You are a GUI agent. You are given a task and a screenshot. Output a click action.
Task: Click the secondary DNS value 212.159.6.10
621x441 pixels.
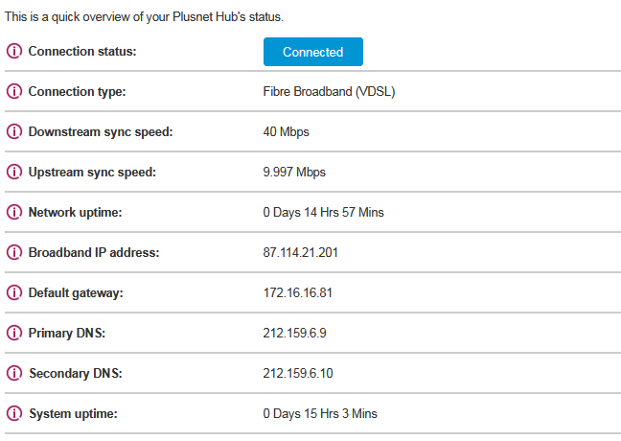[x=296, y=374]
